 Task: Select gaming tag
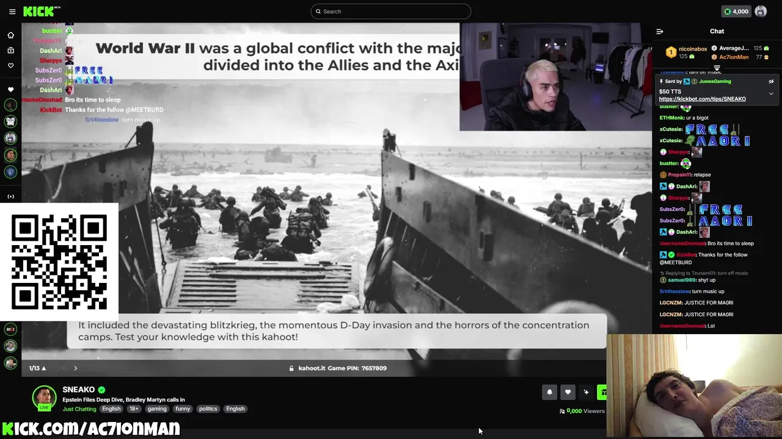point(157,409)
